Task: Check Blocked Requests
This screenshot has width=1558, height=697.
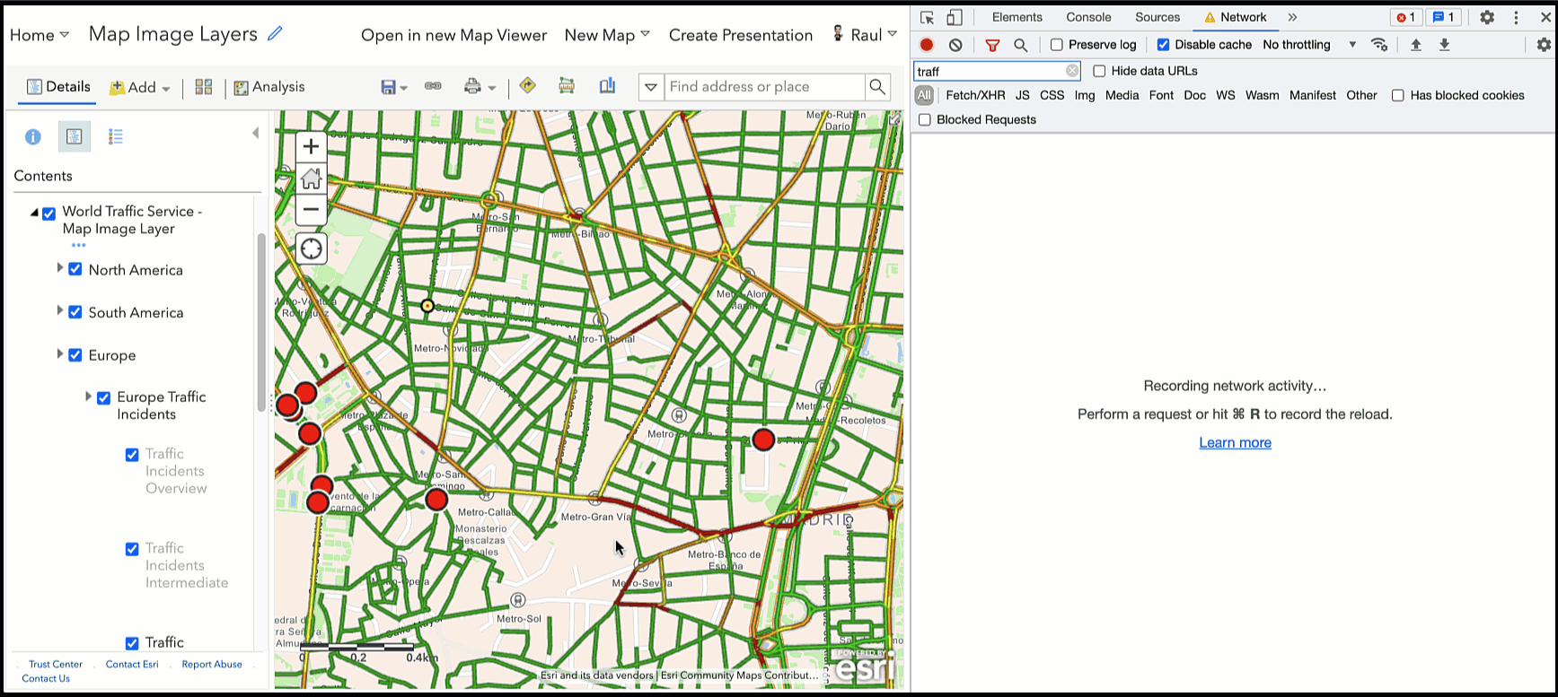Action: tap(925, 119)
